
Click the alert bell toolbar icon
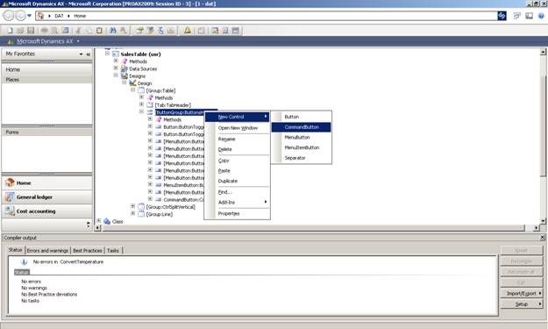188,31
